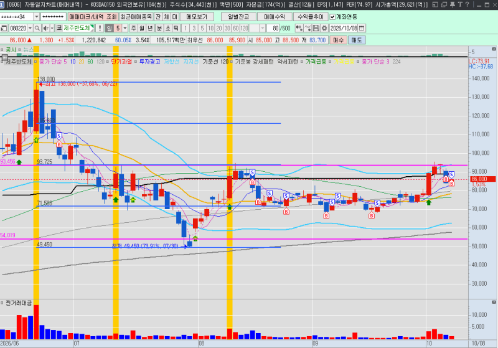Switch to the 주 weekly period

(134, 28)
